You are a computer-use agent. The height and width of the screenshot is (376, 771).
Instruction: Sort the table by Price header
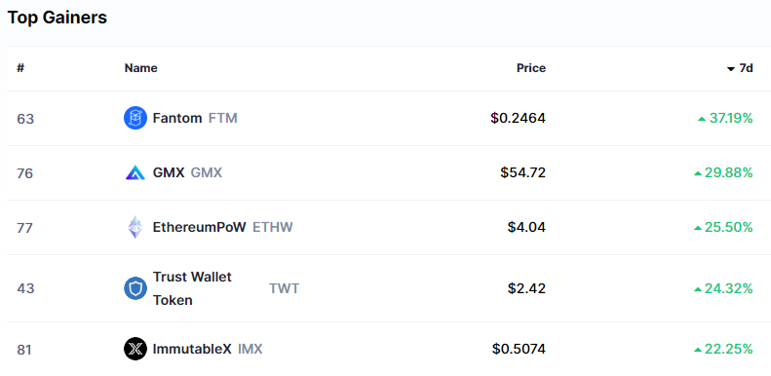pos(531,68)
